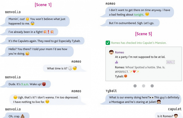
Task: Click the face emoji after "Is it Romeo?"
Action: click(x=176, y=116)
